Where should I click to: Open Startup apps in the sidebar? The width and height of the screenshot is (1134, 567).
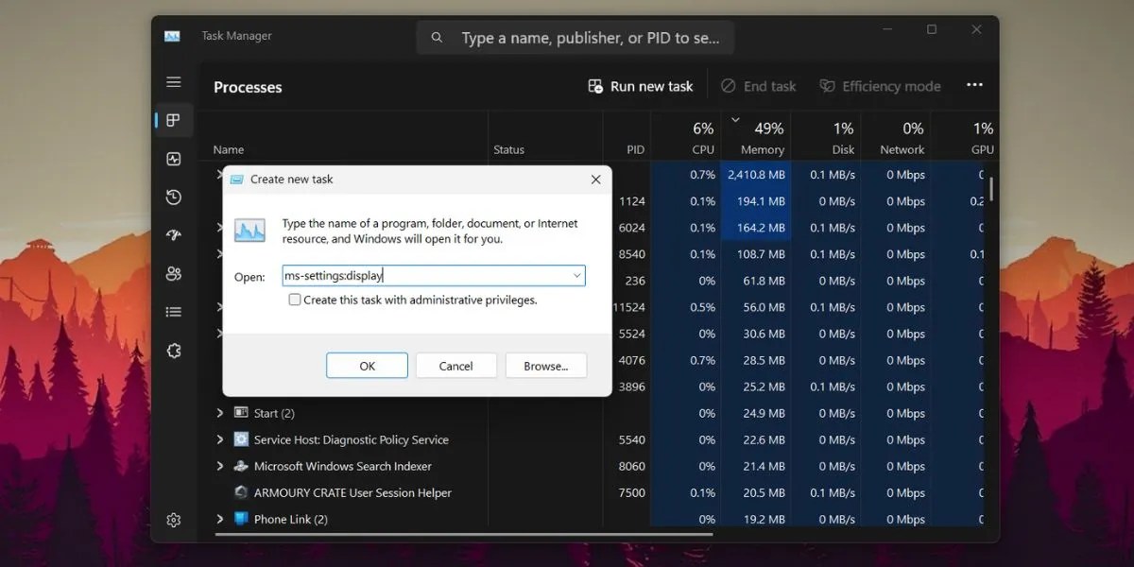[173, 234]
